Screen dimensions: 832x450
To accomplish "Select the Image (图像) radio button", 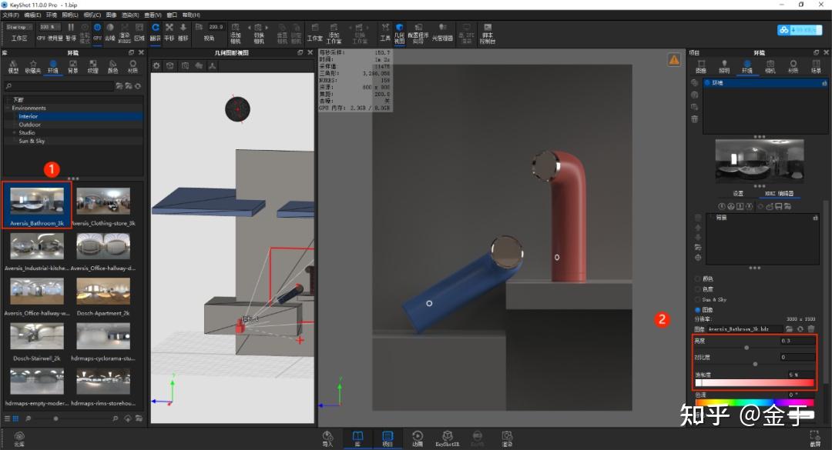I will (x=698, y=309).
